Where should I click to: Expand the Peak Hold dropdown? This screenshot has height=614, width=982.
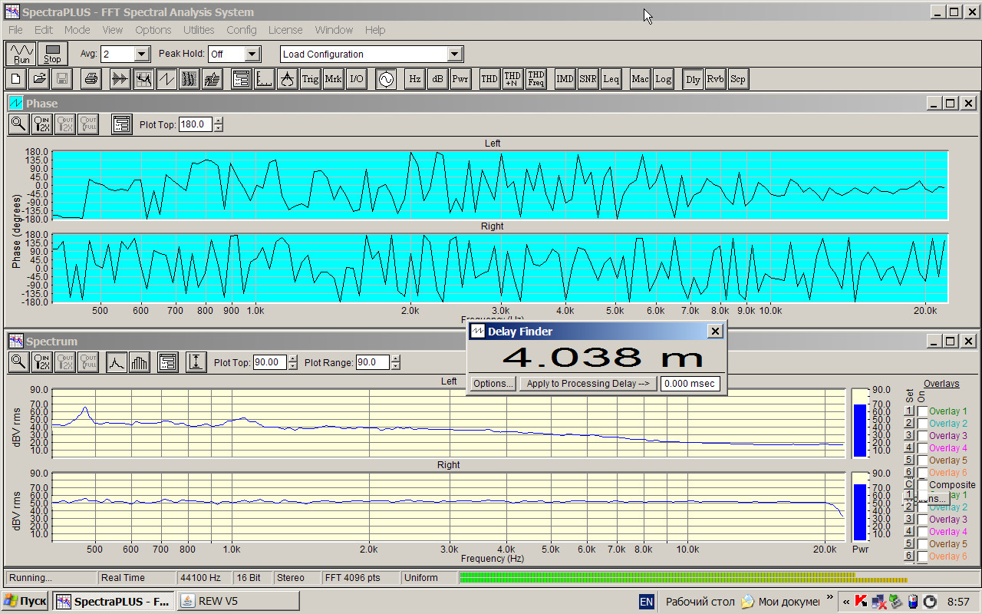[252, 54]
